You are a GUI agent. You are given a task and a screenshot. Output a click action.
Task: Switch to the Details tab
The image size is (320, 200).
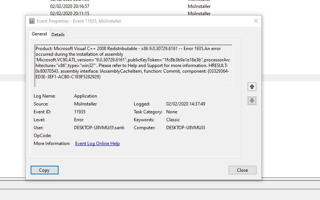coord(58,35)
